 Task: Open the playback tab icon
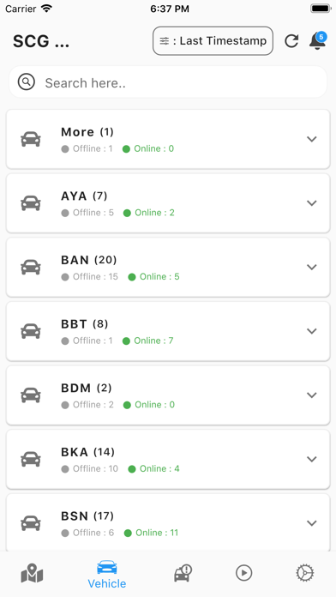click(244, 573)
